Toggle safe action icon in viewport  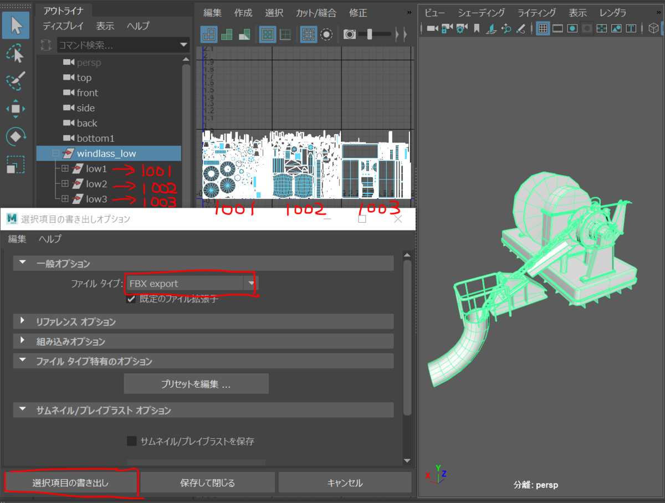(x=616, y=28)
